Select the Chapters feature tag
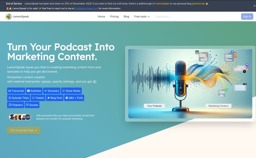Image resolution: width=256 pixels, height=158 pixels. click(16, 105)
